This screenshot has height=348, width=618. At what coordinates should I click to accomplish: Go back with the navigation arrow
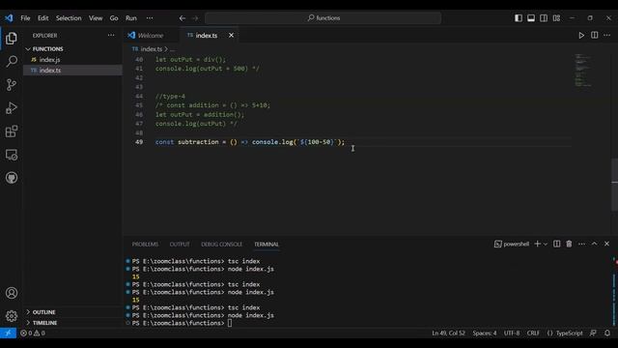(183, 18)
